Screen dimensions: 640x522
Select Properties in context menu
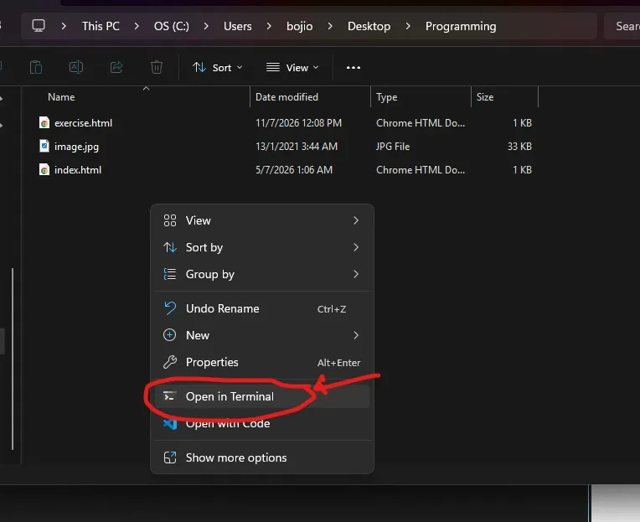pyautogui.click(x=262, y=362)
